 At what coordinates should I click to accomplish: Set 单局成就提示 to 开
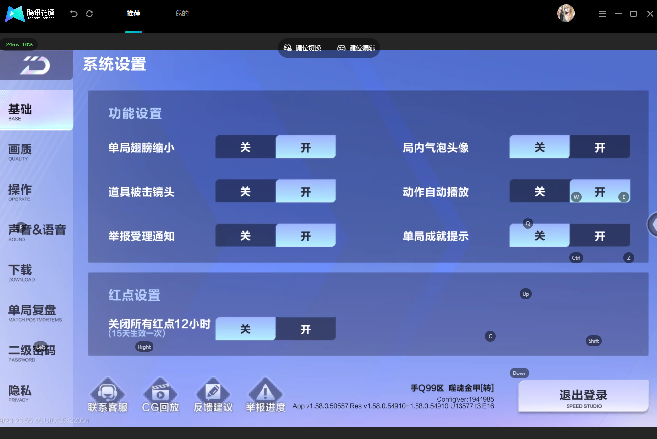(600, 235)
